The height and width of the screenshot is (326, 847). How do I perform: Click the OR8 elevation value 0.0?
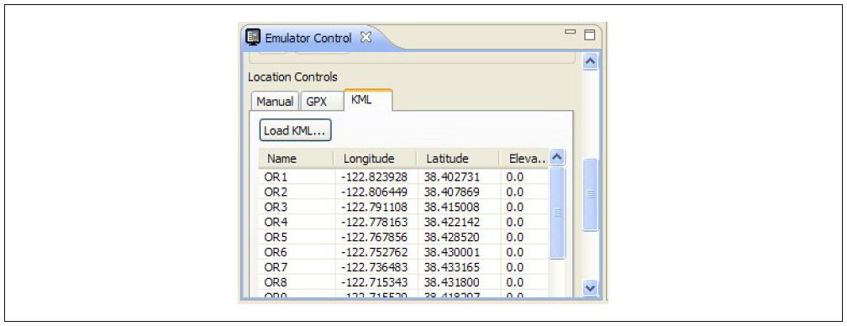coord(515,282)
